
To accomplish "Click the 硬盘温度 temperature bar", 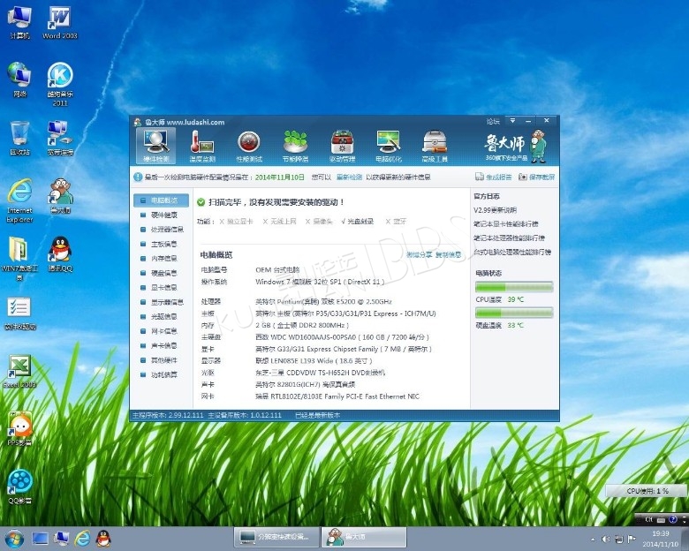I will [514, 313].
